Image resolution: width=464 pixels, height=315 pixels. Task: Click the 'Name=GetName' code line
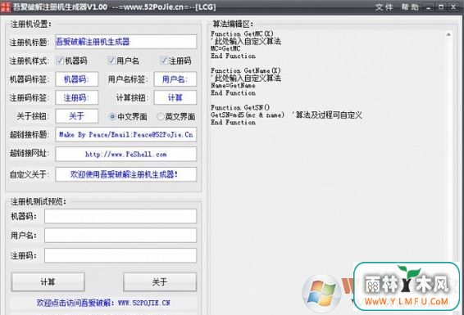[233, 85]
